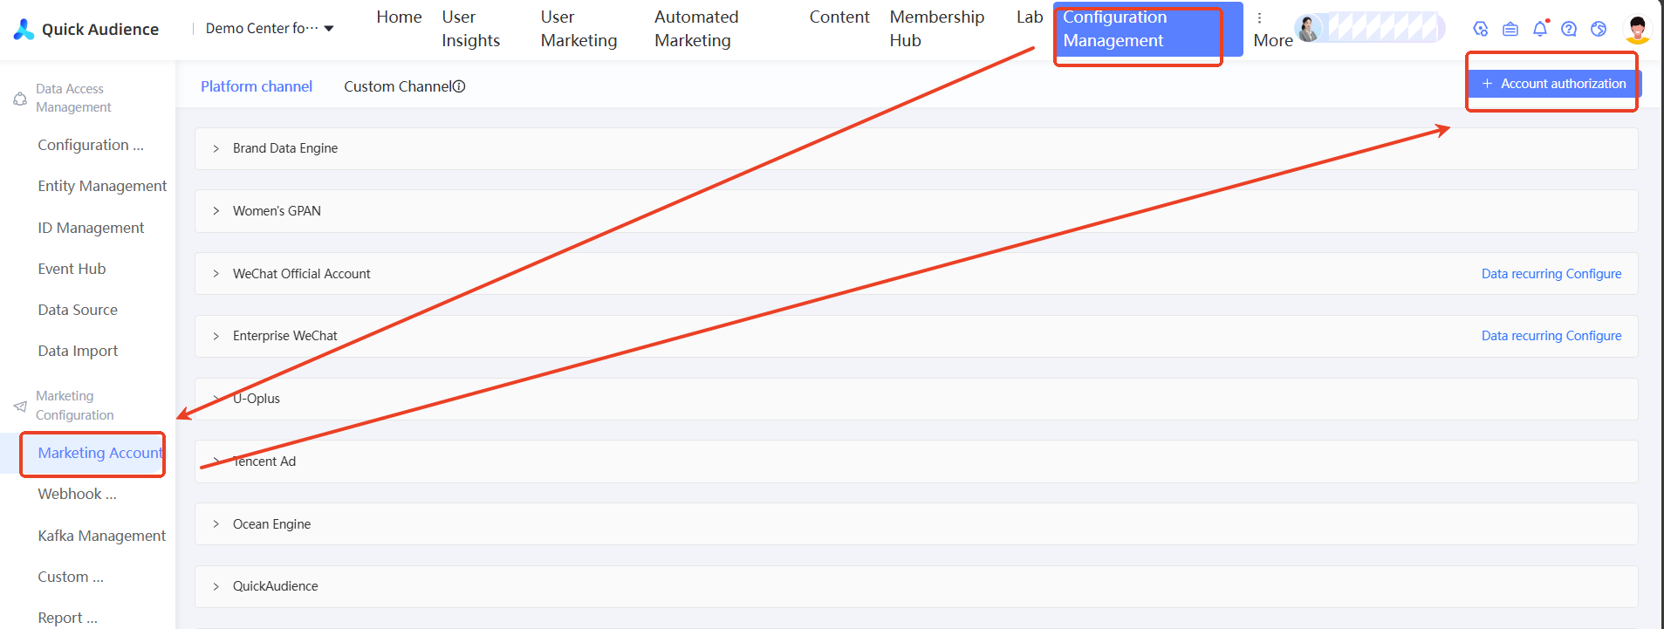The width and height of the screenshot is (1664, 629).
Task: Open Webhook item in the sidebar
Action: [x=77, y=494]
